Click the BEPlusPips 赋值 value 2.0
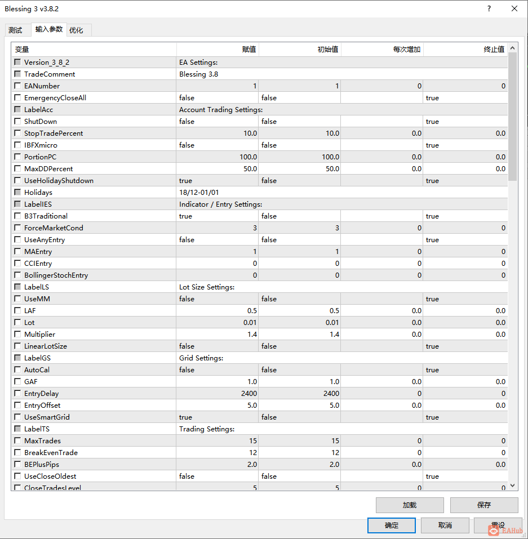Viewport: 528px width, 539px height. click(x=252, y=465)
